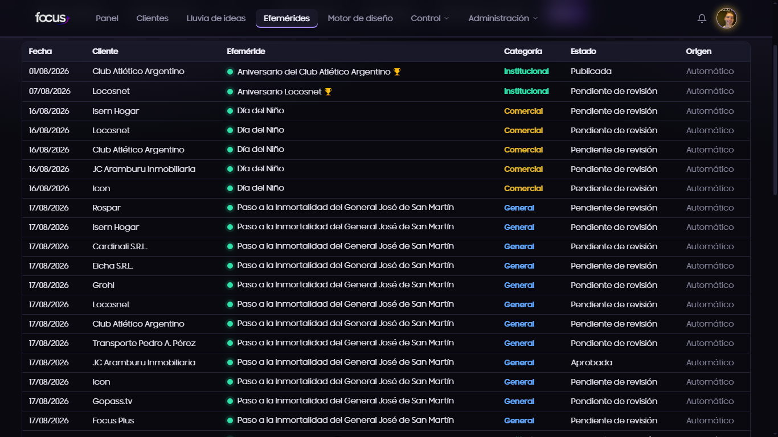Click the Focus logo
The height and width of the screenshot is (437, 778).
(52, 18)
